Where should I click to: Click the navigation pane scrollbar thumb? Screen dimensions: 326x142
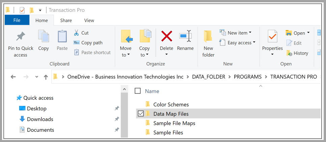pos(124,115)
